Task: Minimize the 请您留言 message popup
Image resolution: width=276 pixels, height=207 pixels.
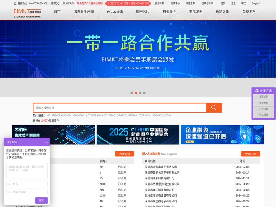Action: [46, 142]
